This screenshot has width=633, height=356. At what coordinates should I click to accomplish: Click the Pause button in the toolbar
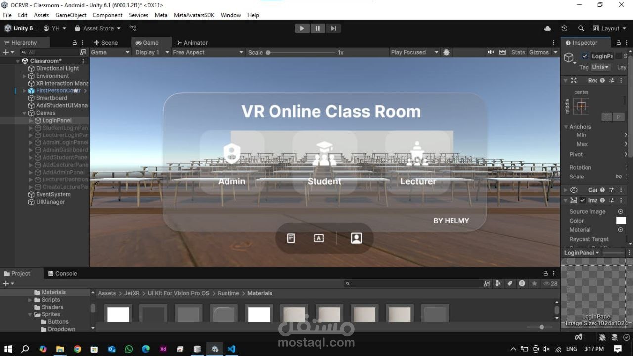point(317,28)
